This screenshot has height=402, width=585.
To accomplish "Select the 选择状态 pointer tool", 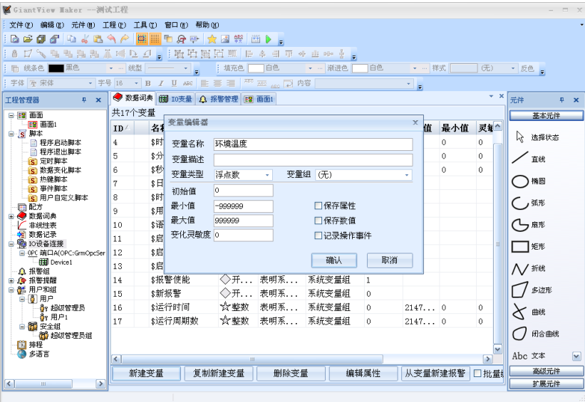I will point(537,137).
